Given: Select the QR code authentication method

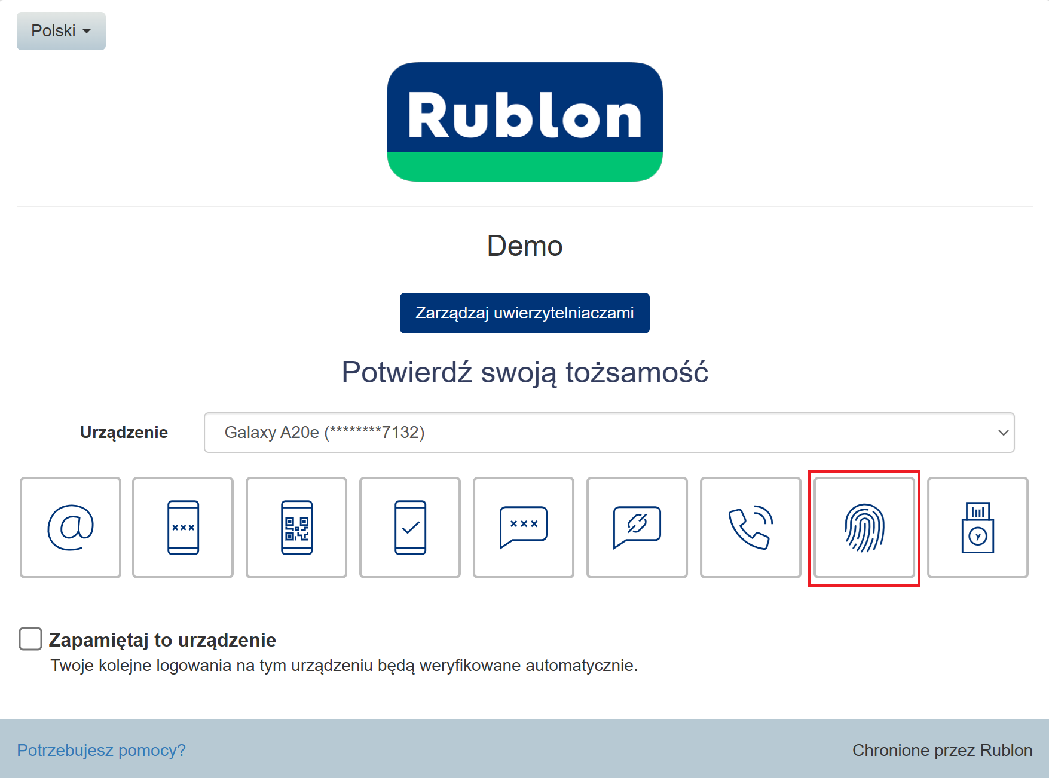Looking at the screenshot, I should tap(296, 527).
